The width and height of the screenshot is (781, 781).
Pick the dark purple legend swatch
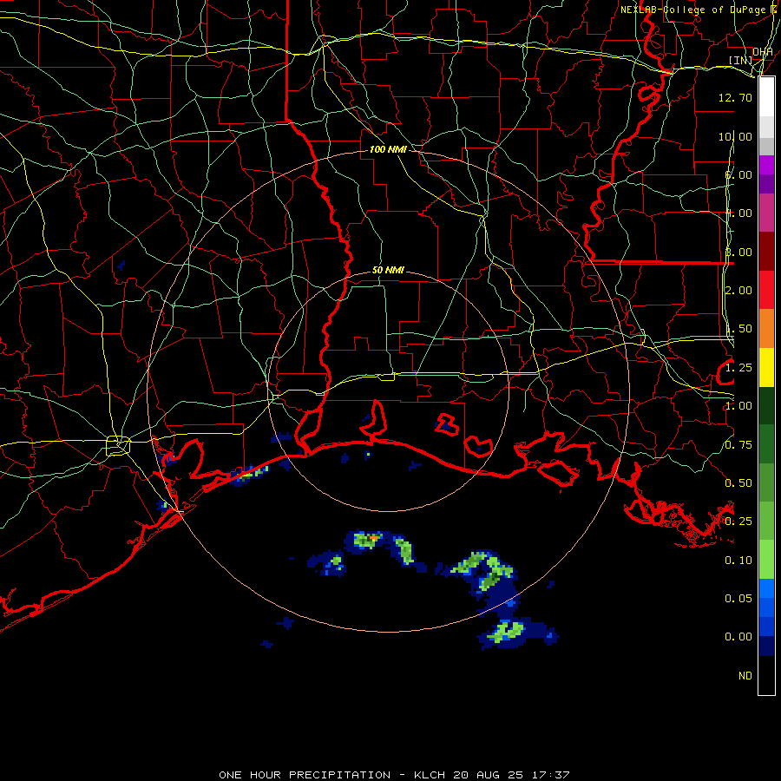click(x=766, y=184)
